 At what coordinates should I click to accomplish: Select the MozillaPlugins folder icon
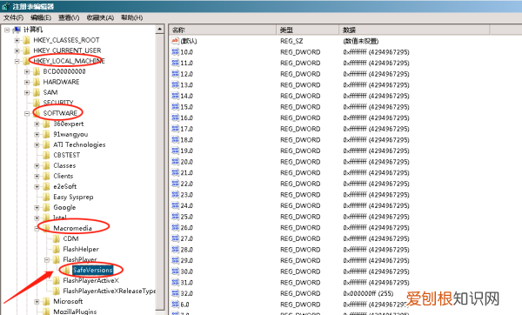pos(47,312)
